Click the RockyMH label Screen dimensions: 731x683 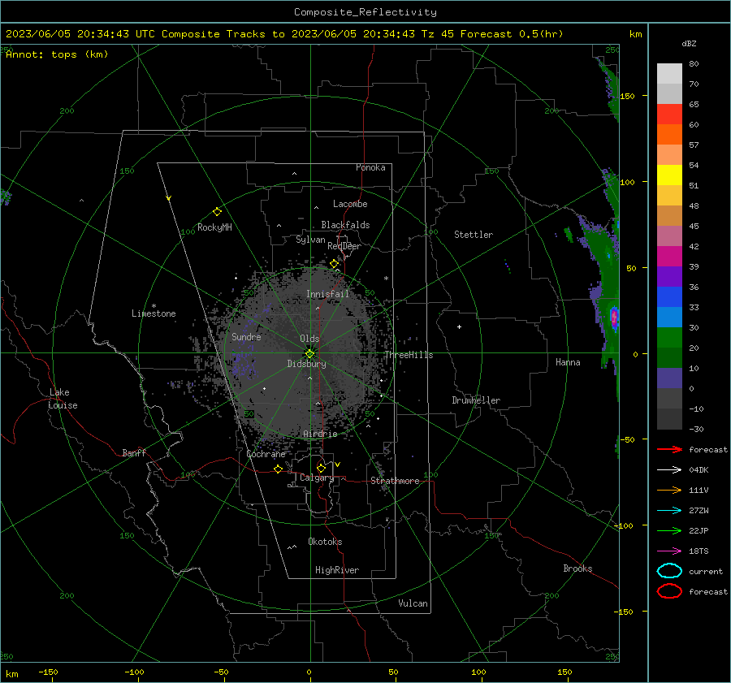pos(214,227)
